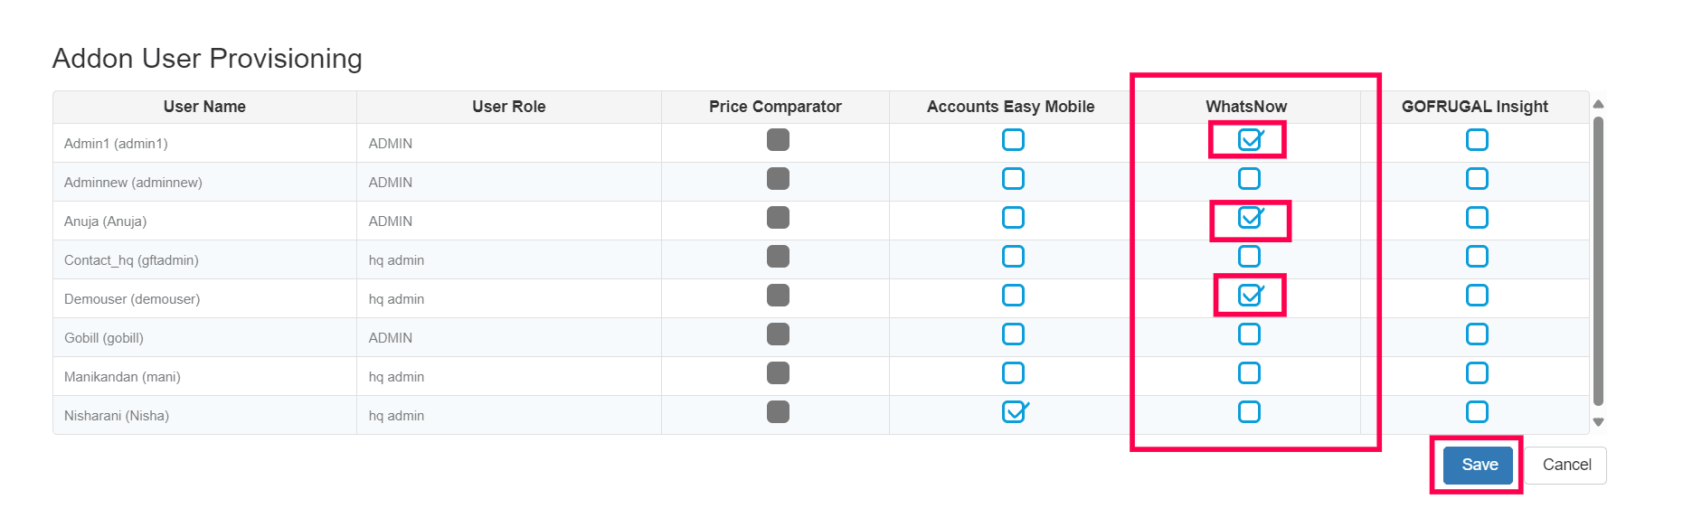Check Accounts Easy Mobile for Contact_hq
This screenshot has height=518, width=1683.
pyautogui.click(x=1013, y=257)
